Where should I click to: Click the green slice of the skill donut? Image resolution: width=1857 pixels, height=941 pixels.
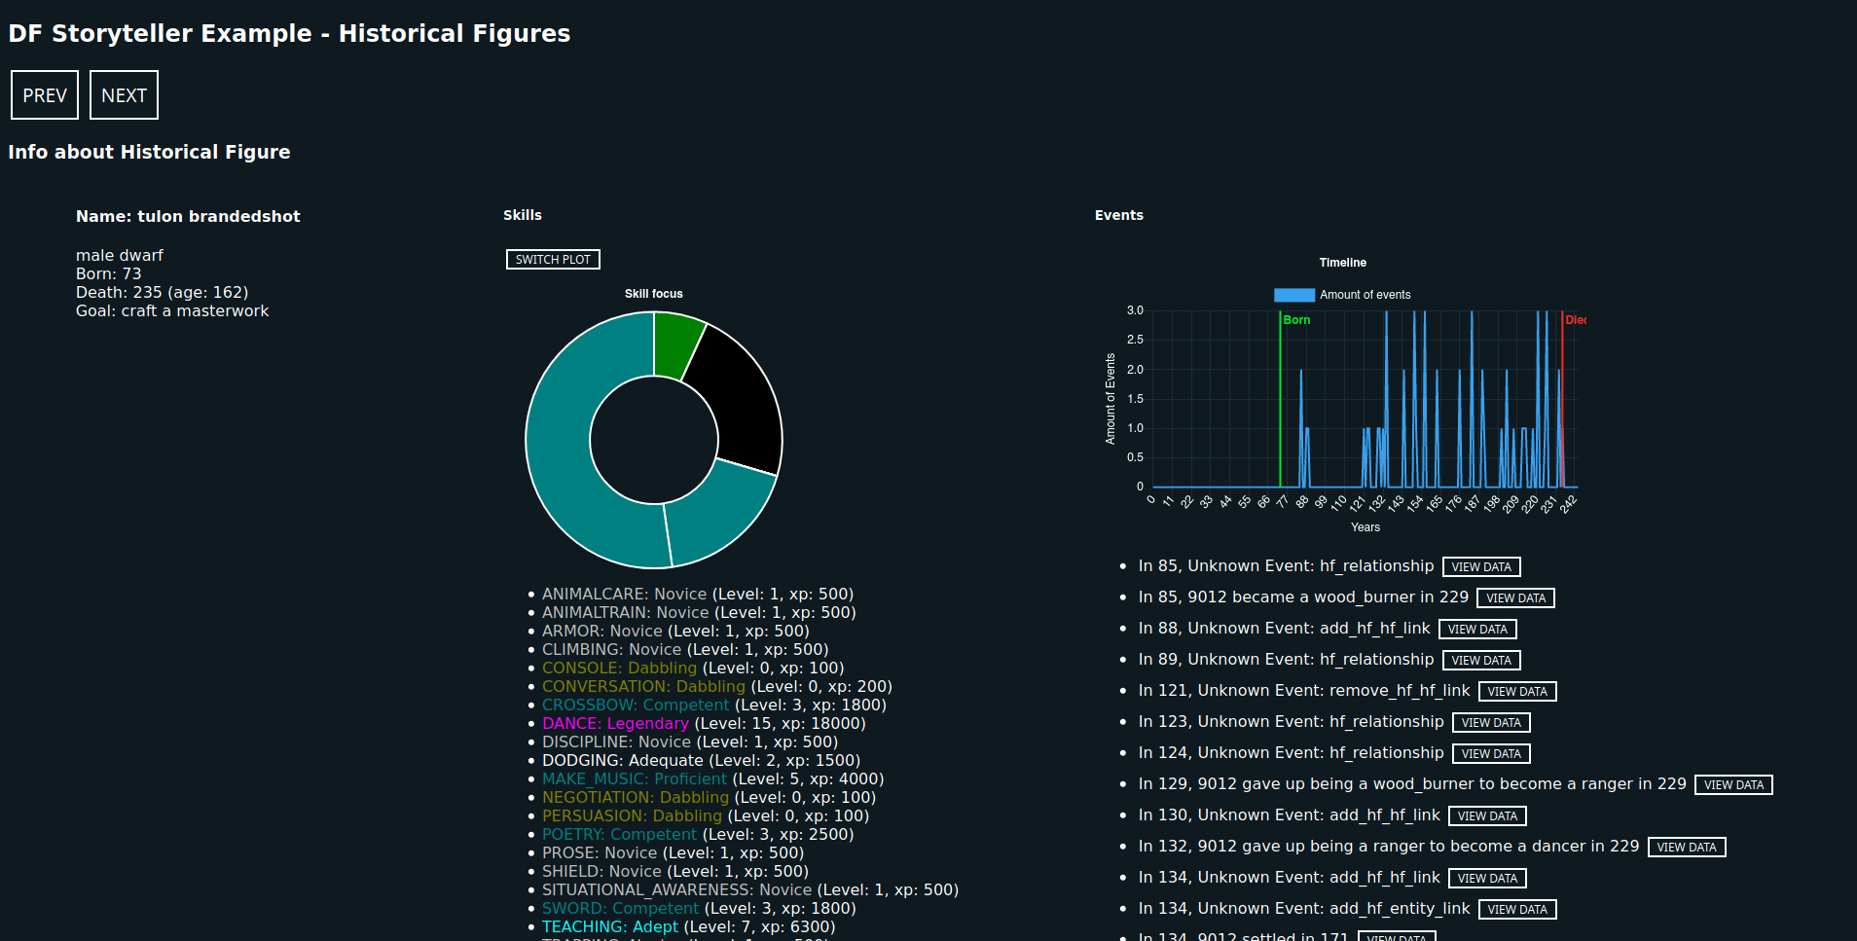coord(674,344)
